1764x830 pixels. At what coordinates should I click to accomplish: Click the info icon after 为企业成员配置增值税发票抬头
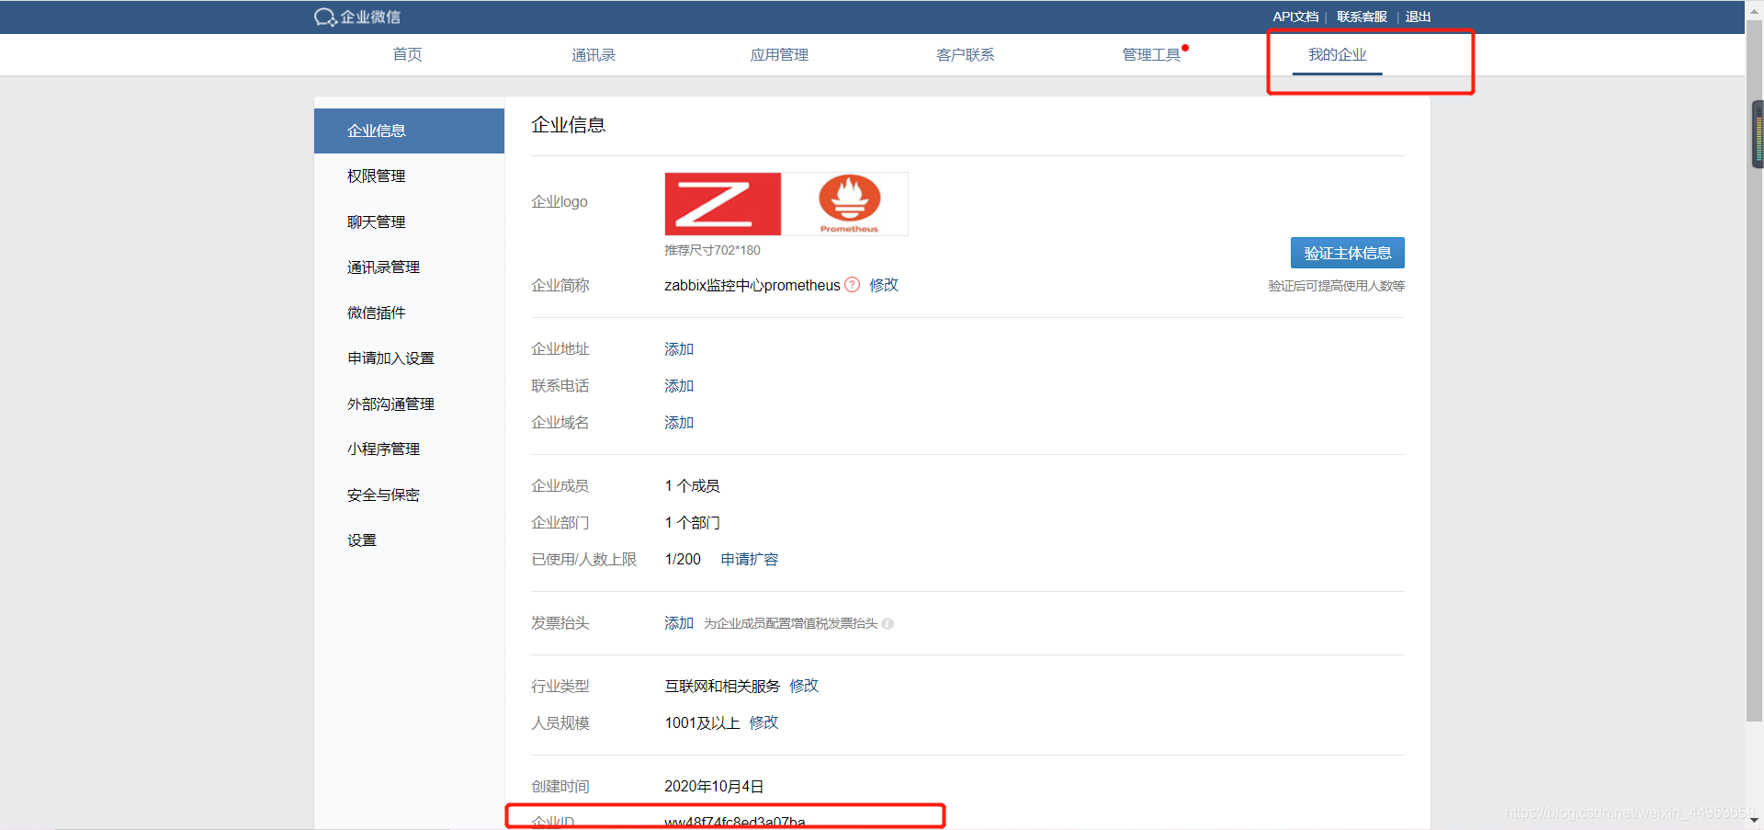click(888, 623)
